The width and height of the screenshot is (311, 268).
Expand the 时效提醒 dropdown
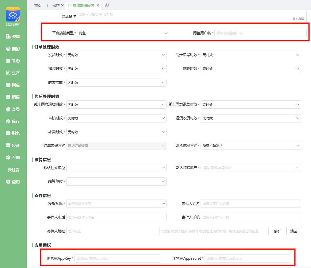[x=116, y=82]
